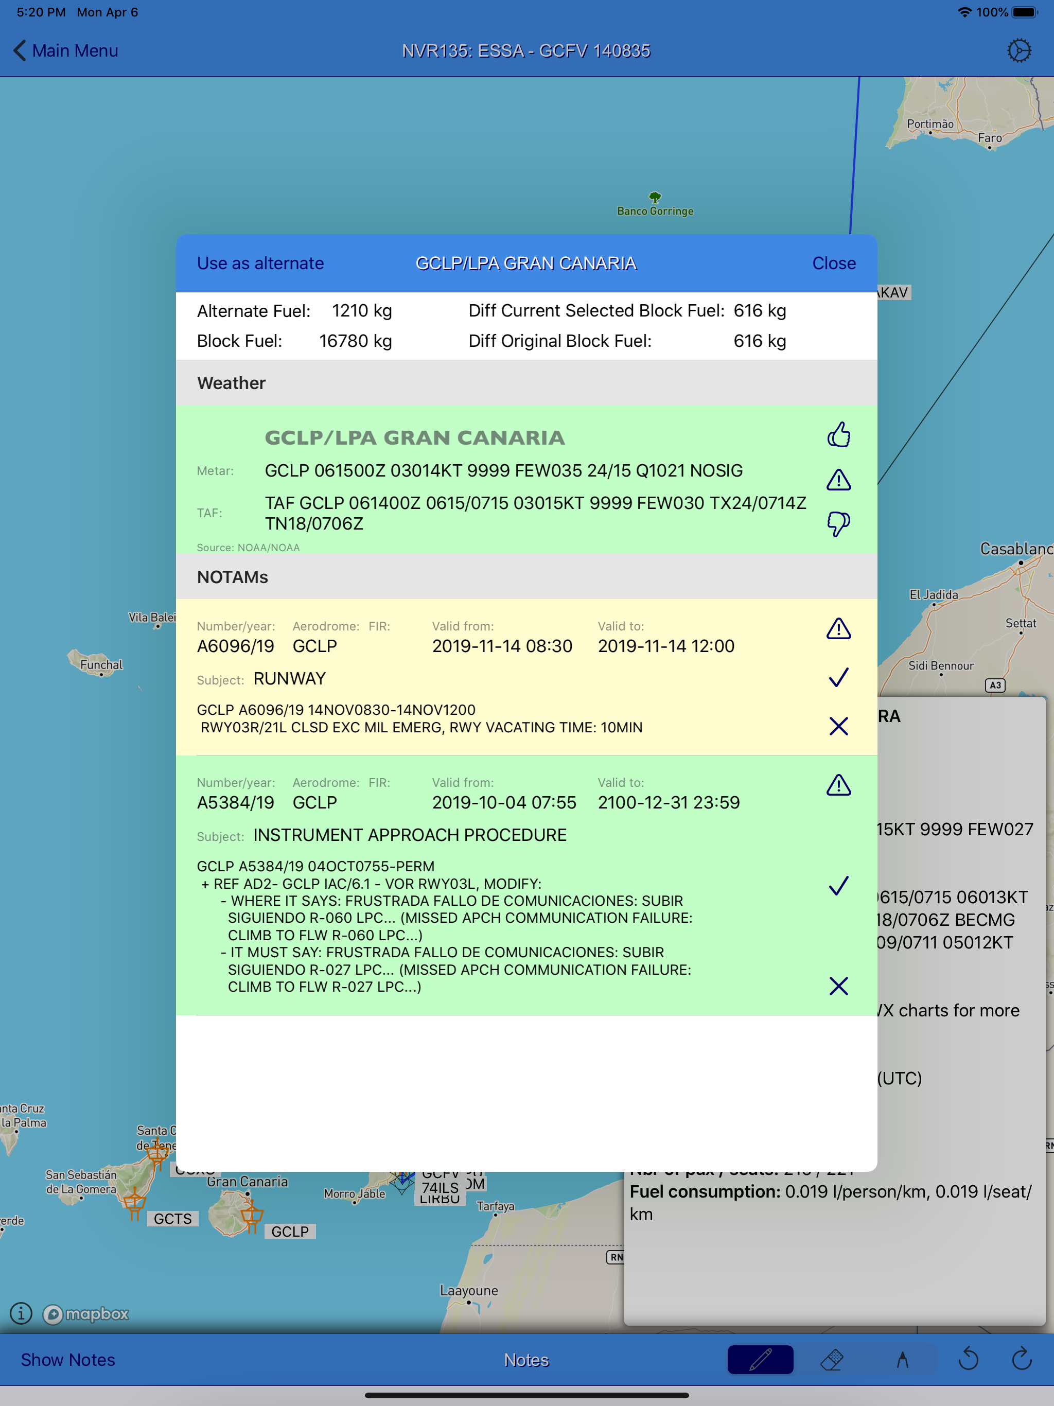Tap the thumbs-up icon for Gran Canaria weather
1054x1406 pixels.
tap(838, 435)
